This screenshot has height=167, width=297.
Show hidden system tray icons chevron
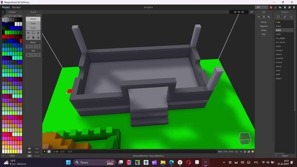pyautogui.click(x=224, y=162)
